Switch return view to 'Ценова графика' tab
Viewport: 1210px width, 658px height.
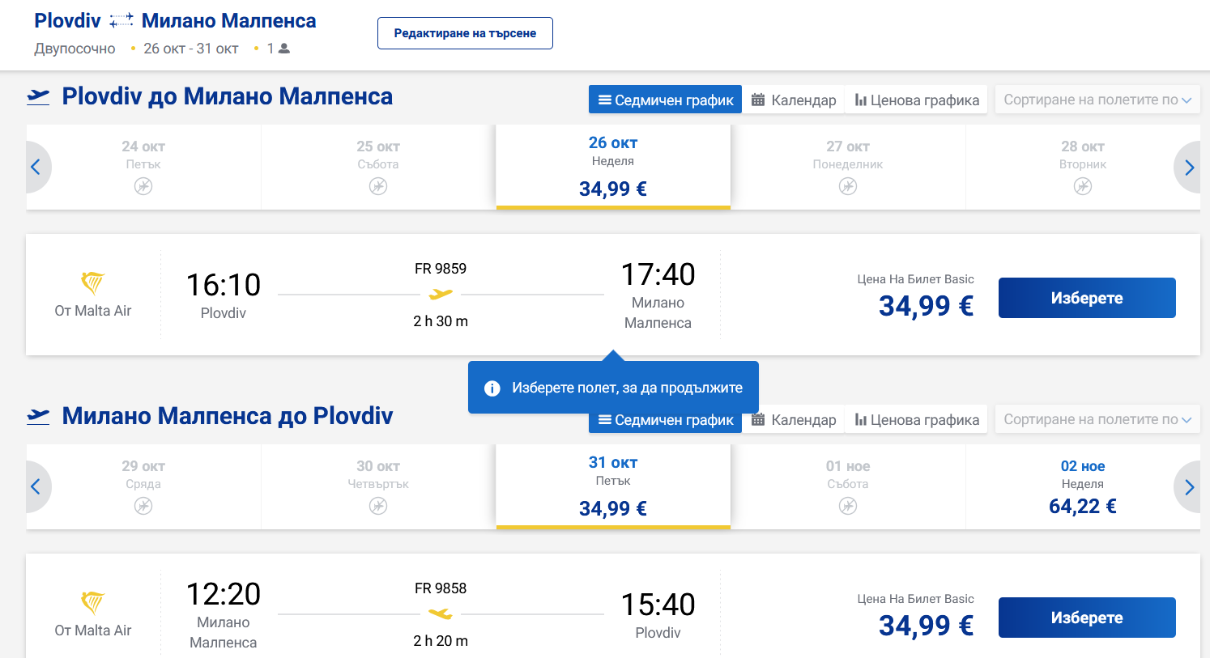[917, 420]
